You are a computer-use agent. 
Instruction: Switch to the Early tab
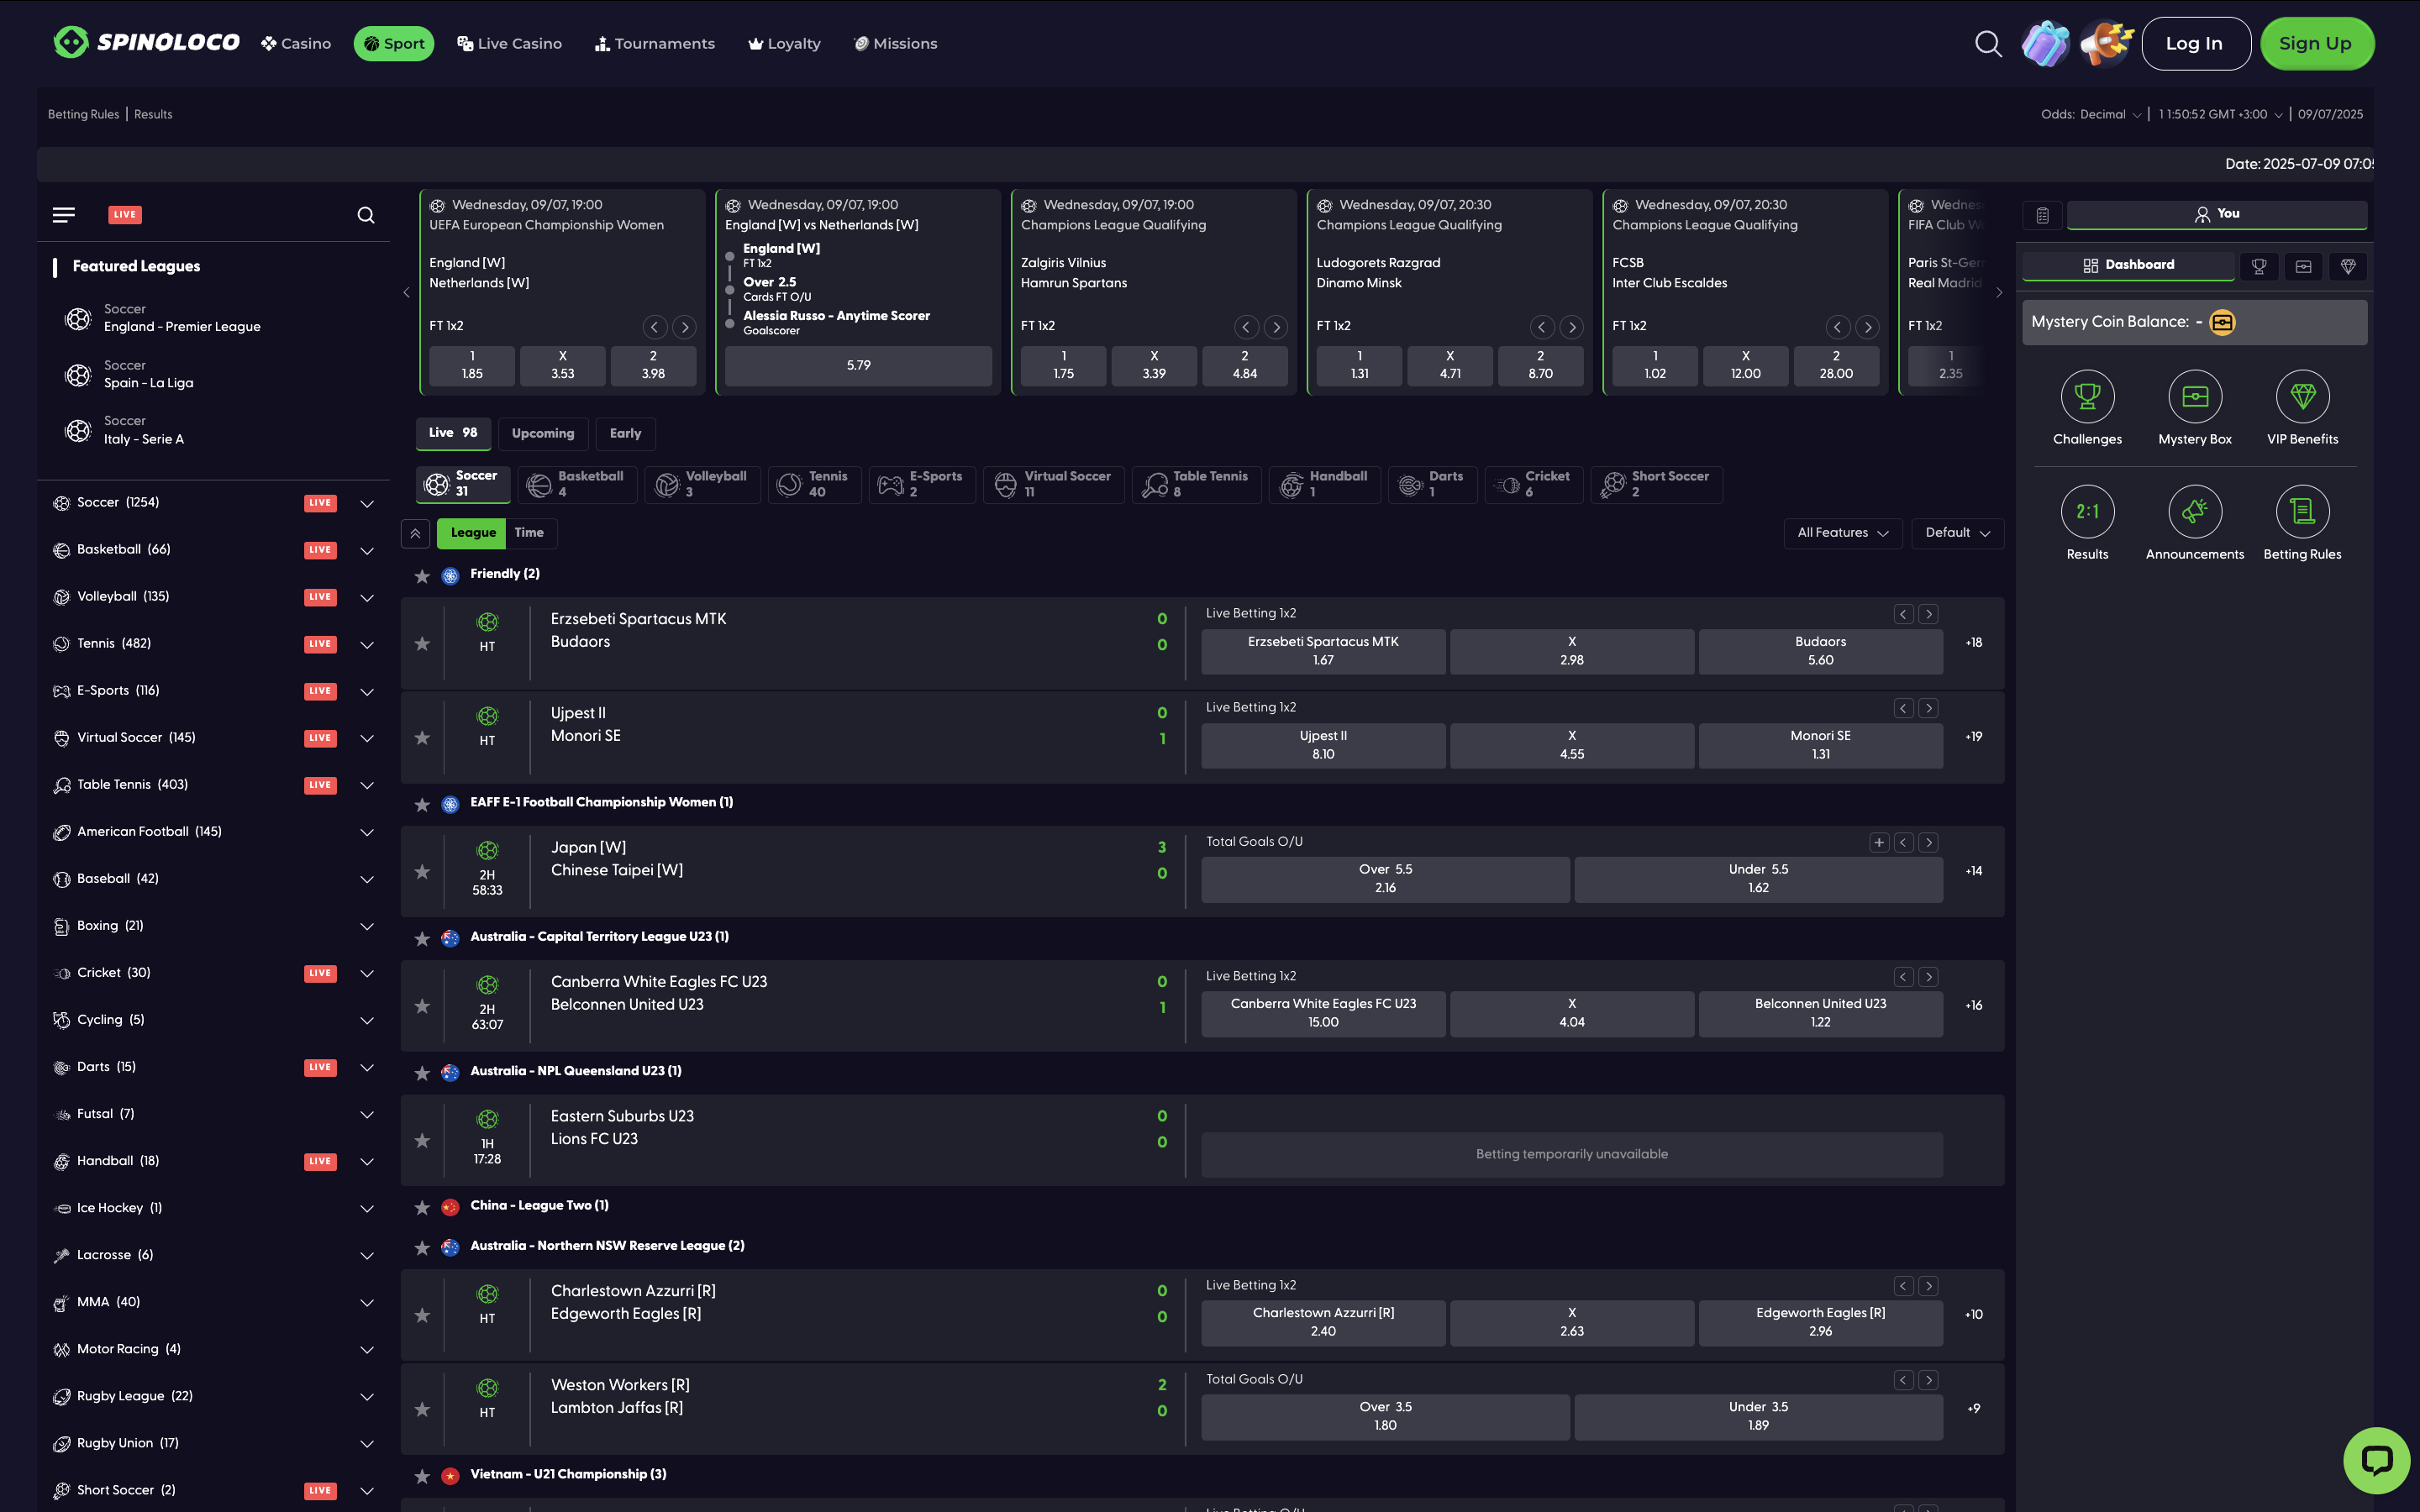tap(625, 434)
